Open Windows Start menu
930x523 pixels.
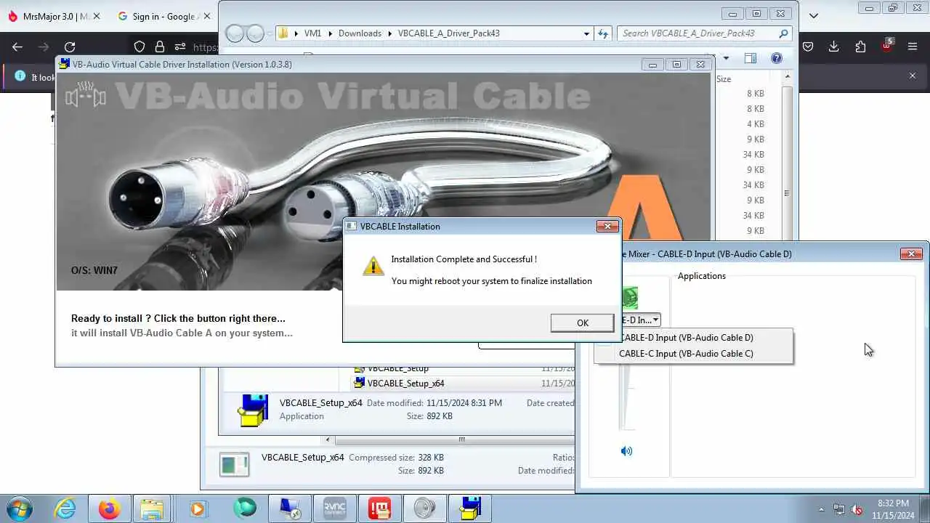tap(20, 508)
